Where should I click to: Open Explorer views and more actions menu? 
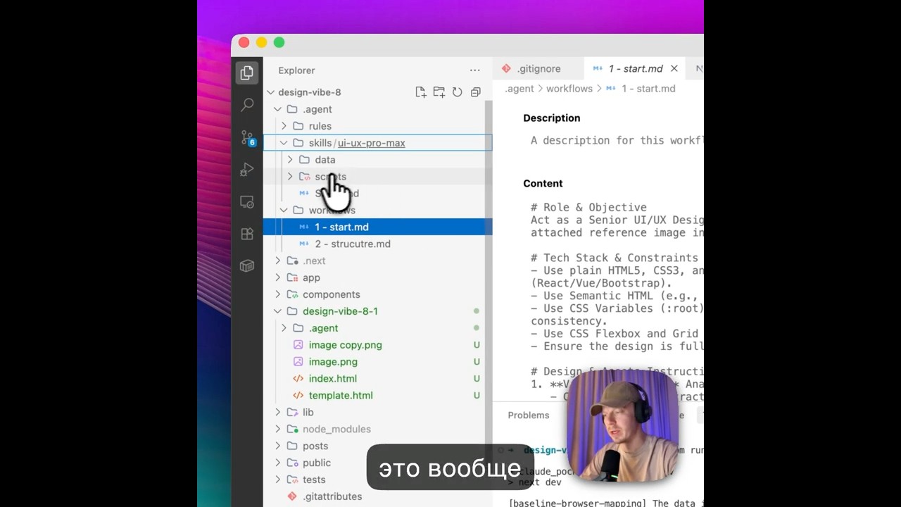pos(475,70)
